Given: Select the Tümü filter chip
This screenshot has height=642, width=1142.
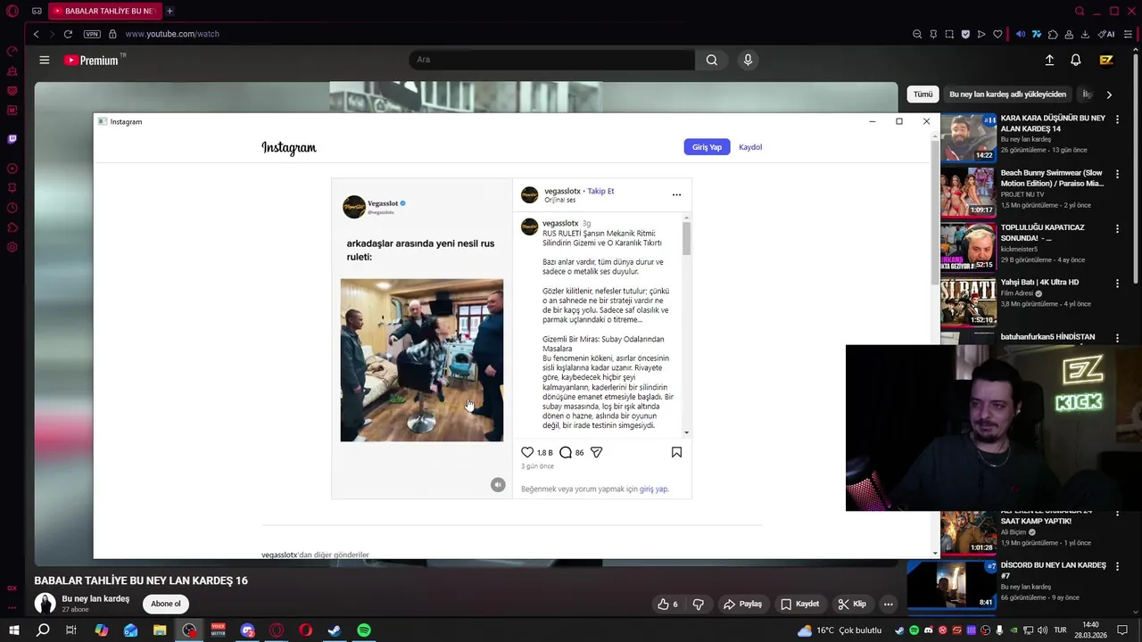Looking at the screenshot, I should [x=923, y=94].
